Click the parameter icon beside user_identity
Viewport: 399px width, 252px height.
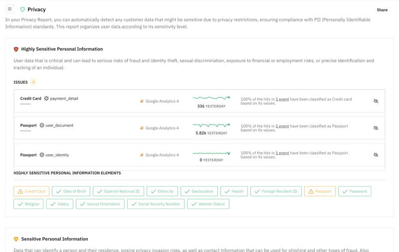click(42, 155)
